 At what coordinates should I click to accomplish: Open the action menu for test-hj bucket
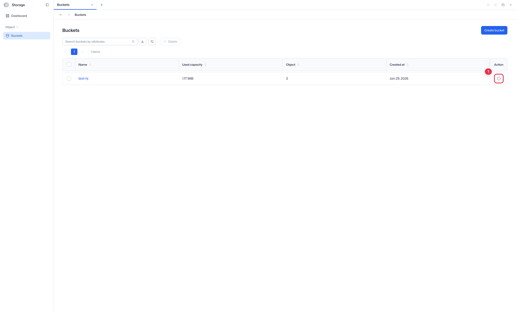coord(499,79)
